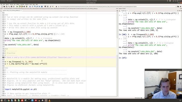182x102 pixels.
Task: Start debugging the file
Action: click(30, 7)
